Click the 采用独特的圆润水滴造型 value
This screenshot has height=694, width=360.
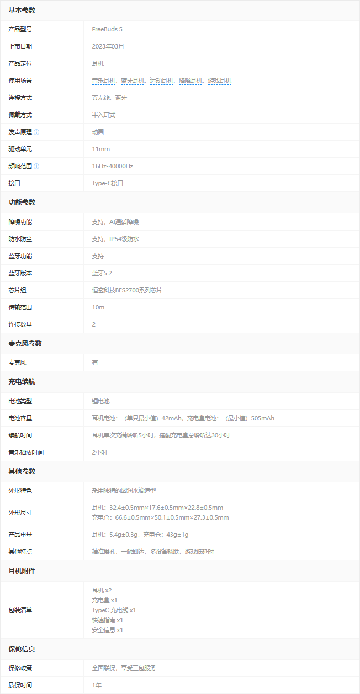coord(124,490)
